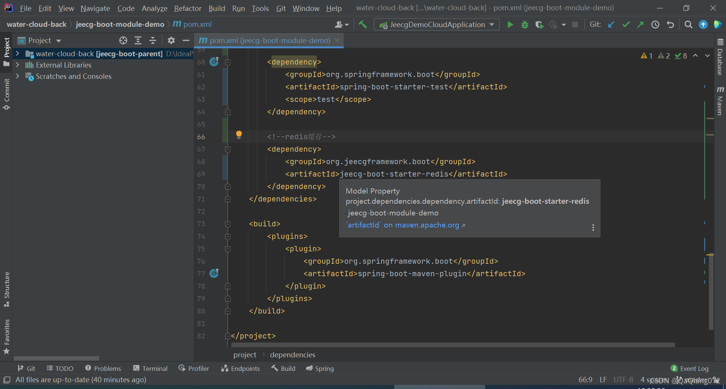The width and height of the screenshot is (726, 389).
Task: Start debugging with the bug icon
Action: click(525, 25)
